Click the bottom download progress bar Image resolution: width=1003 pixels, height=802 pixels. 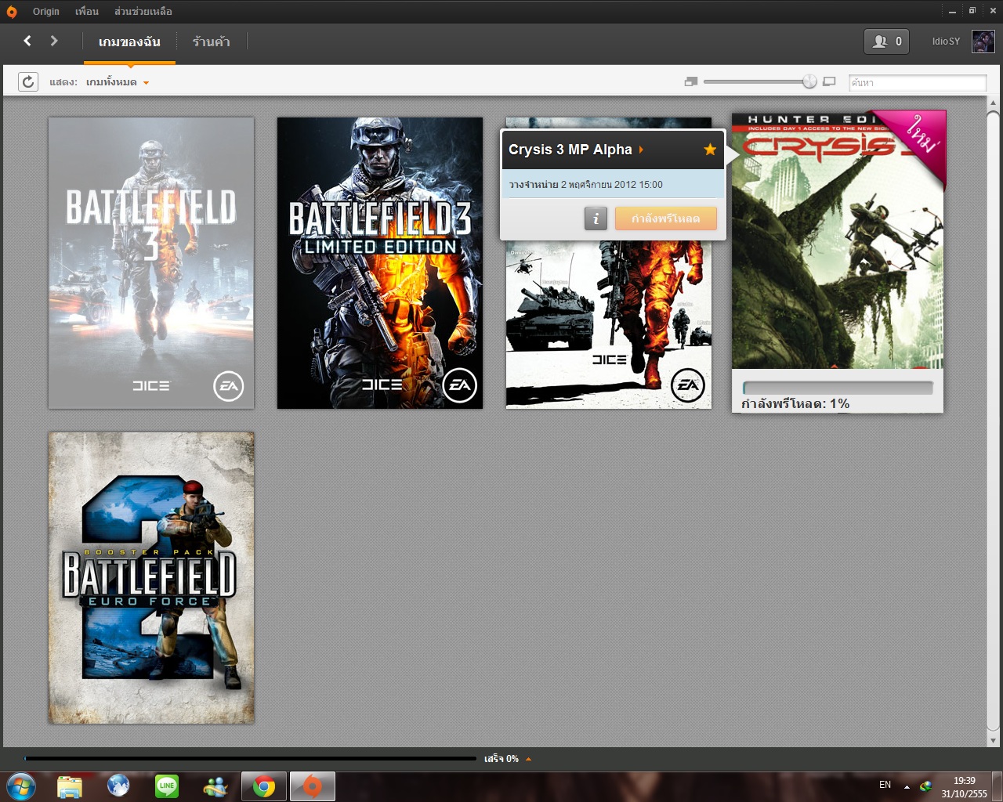(x=250, y=759)
